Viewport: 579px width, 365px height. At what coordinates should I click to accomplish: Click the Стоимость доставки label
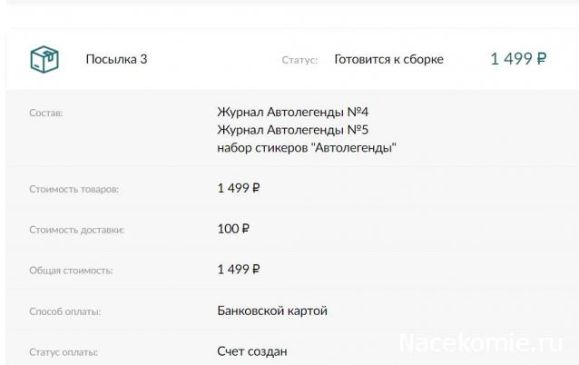(x=76, y=230)
